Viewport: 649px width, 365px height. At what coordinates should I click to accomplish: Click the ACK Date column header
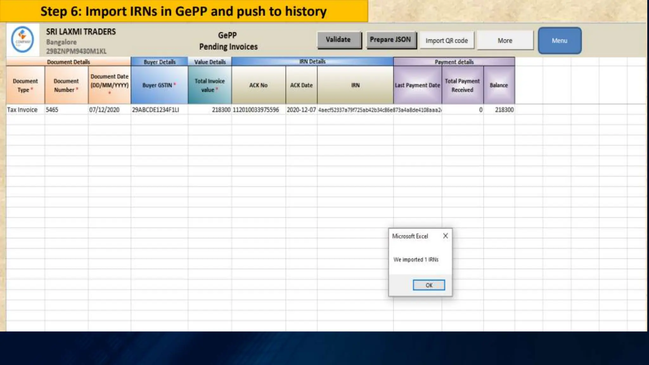301,85
